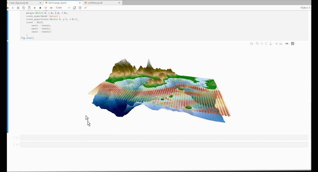
Task: Collapse the plot output via its blue sidebar
Action: pyautogui.click(x=8, y=87)
